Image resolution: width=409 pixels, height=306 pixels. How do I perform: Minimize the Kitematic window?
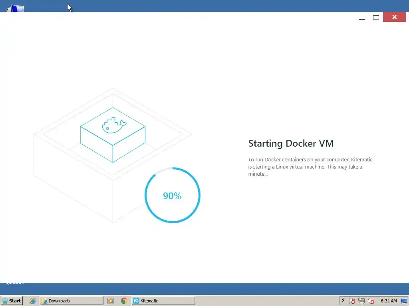(362, 17)
